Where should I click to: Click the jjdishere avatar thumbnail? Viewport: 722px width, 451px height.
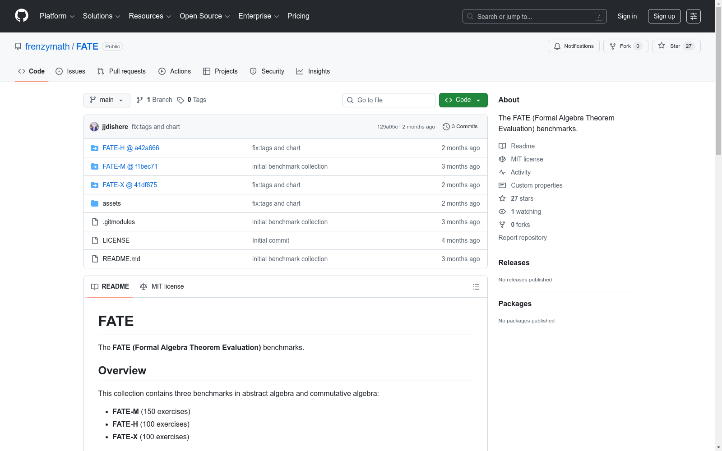pos(94,127)
